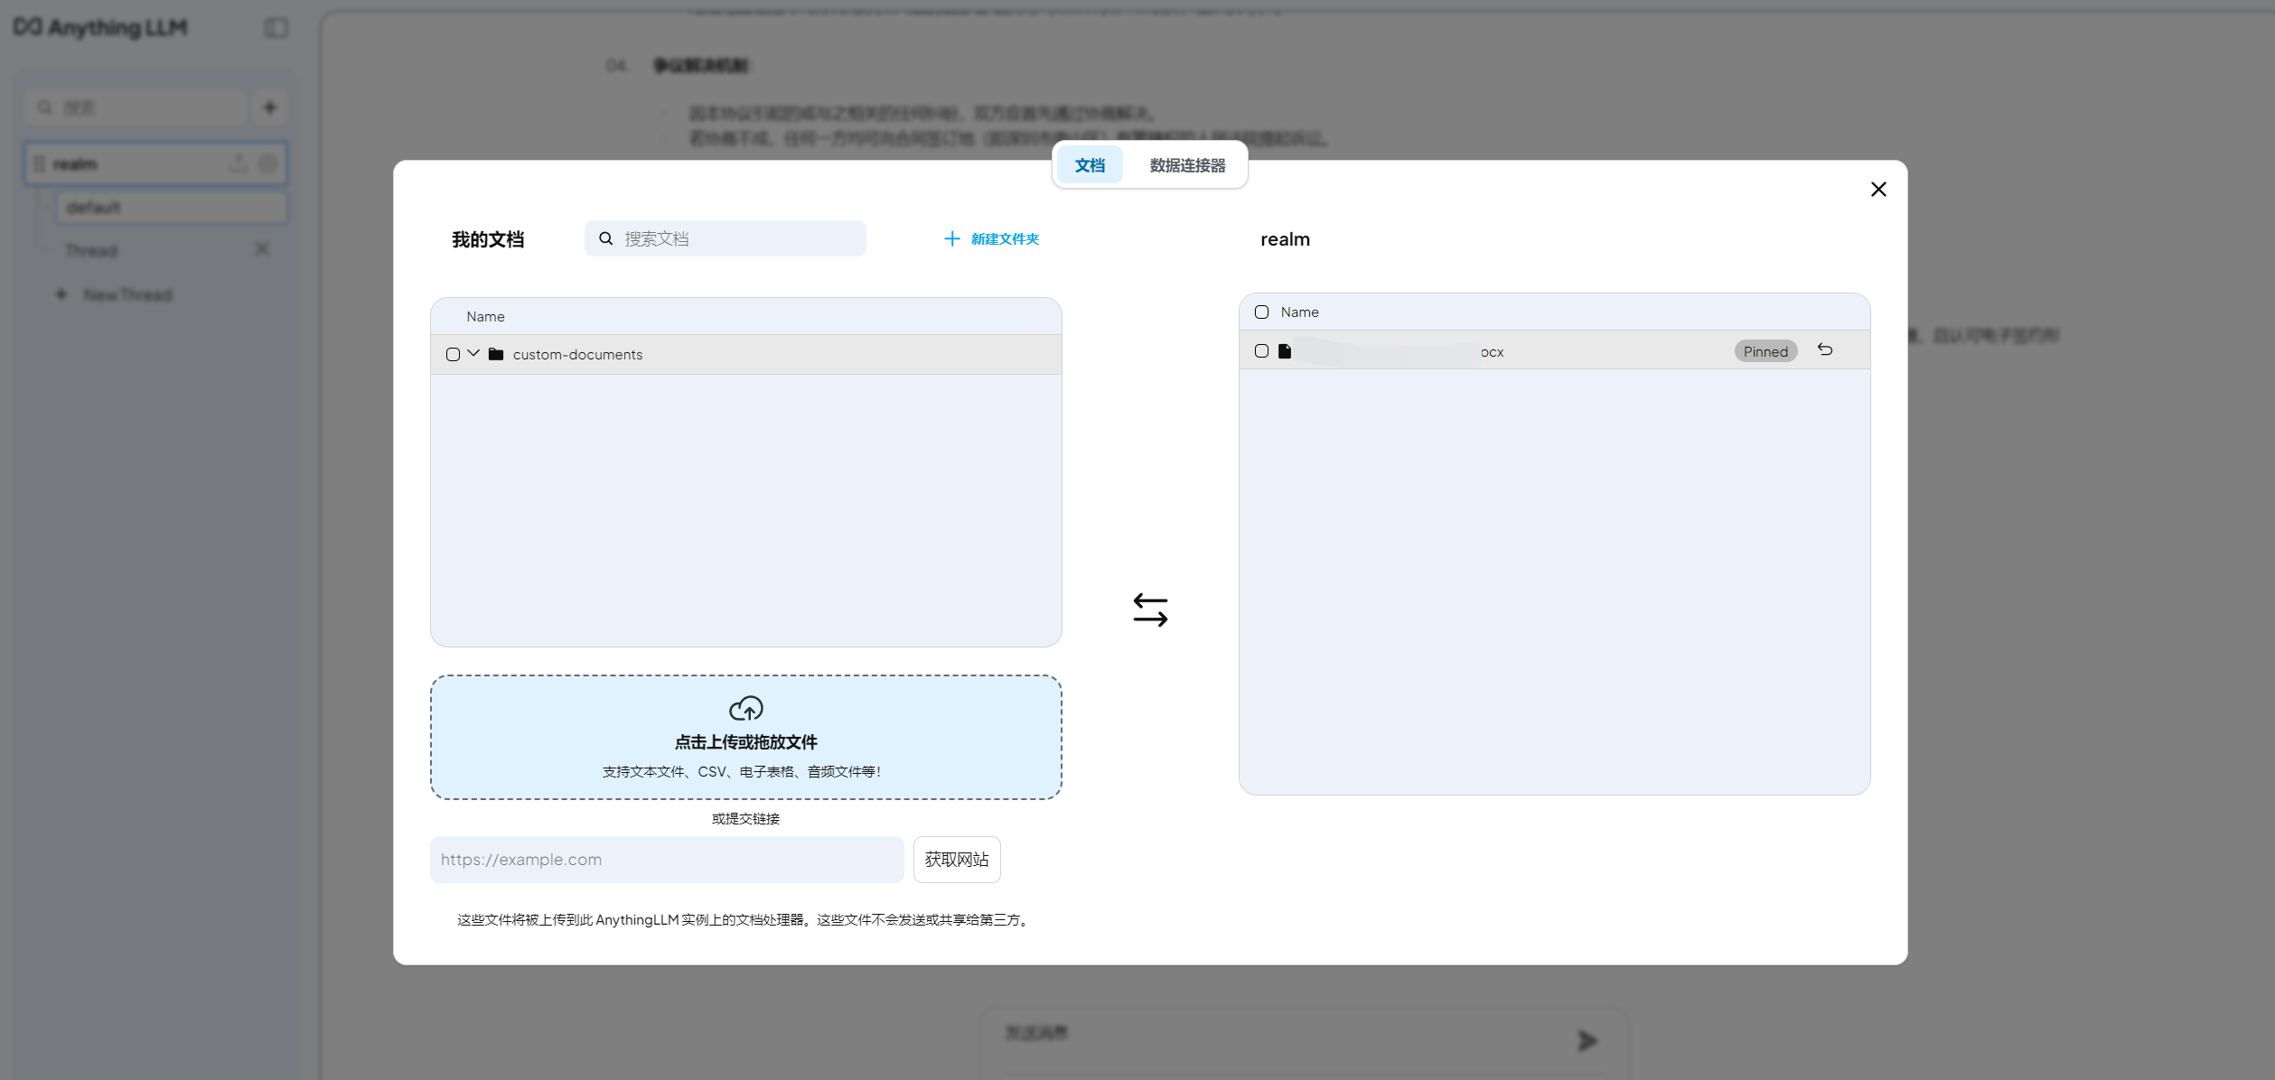The height and width of the screenshot is (1080, 2275).
Task: Click the search magnifier icon in documents
Action: coord(606,238)
